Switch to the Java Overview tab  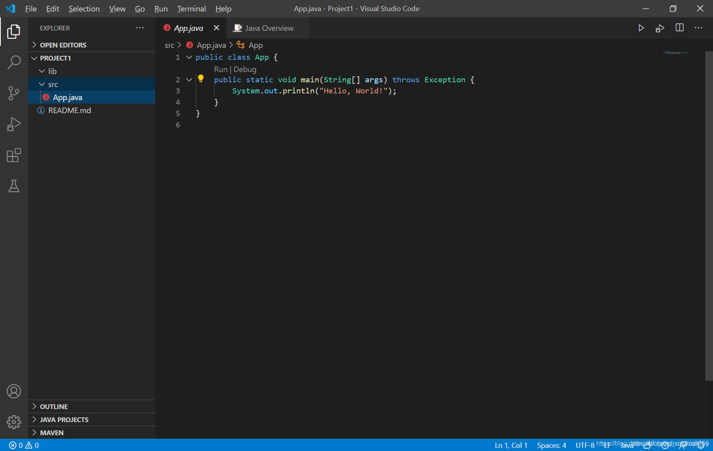click(x=268, y=28)
